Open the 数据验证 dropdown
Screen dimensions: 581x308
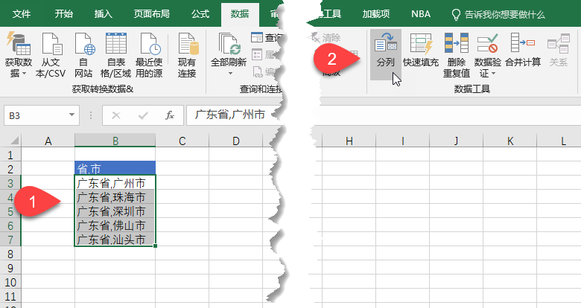point(488,74)
